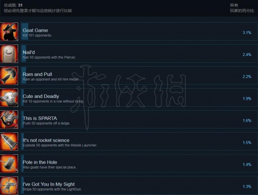The image size is (258, 195).
Task: Open the Pole in the Hole hammer icon
Action: pos(9,164)
